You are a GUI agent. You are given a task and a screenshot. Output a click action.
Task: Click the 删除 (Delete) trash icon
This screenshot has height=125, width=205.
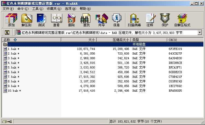coord(71,20)
